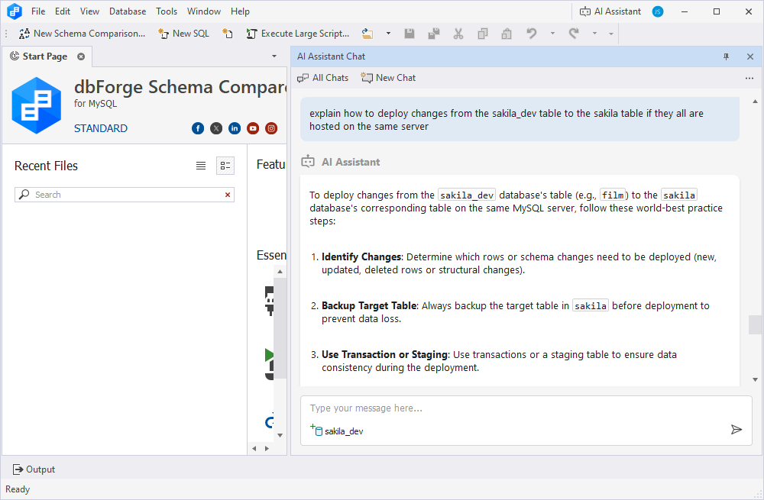Open the YouTube social icon link

pos(253,128)
